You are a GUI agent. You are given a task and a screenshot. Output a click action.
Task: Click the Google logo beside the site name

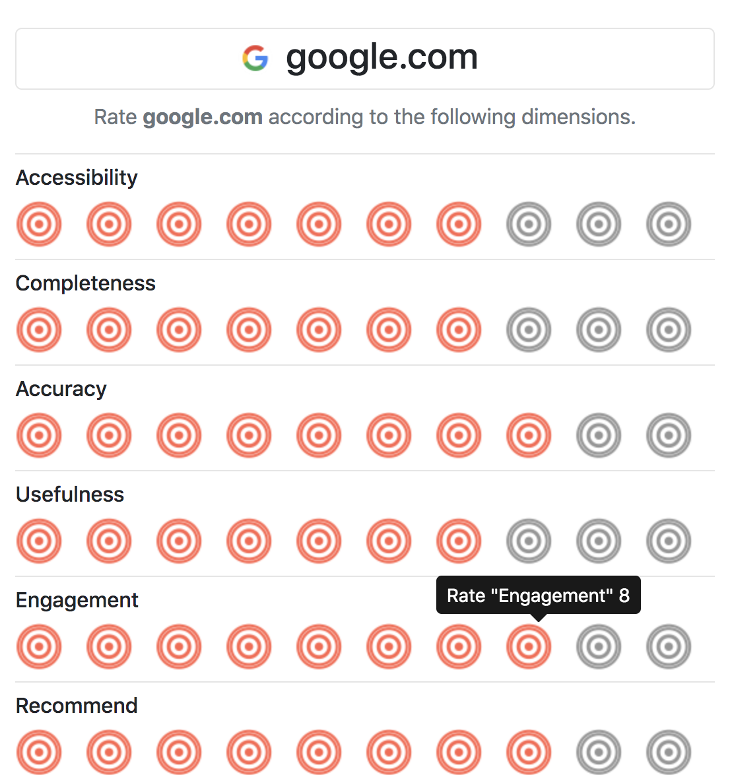[256, 58]
